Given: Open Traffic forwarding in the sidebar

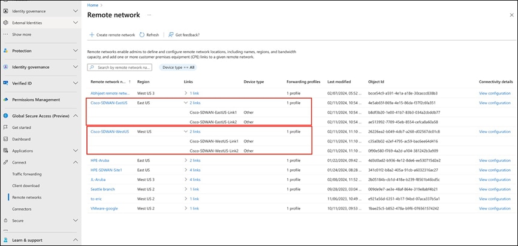Looking at the screenshot, I should click(28, 174).
